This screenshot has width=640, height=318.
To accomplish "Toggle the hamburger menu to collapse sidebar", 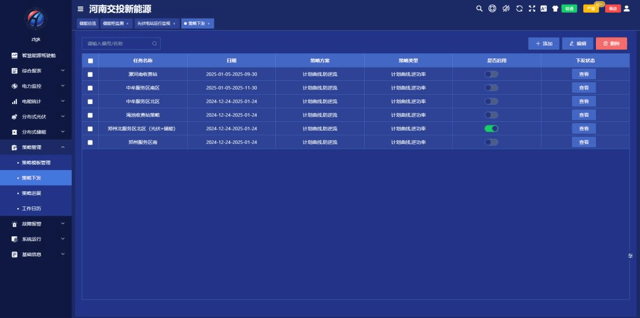I will pos(81,9).
